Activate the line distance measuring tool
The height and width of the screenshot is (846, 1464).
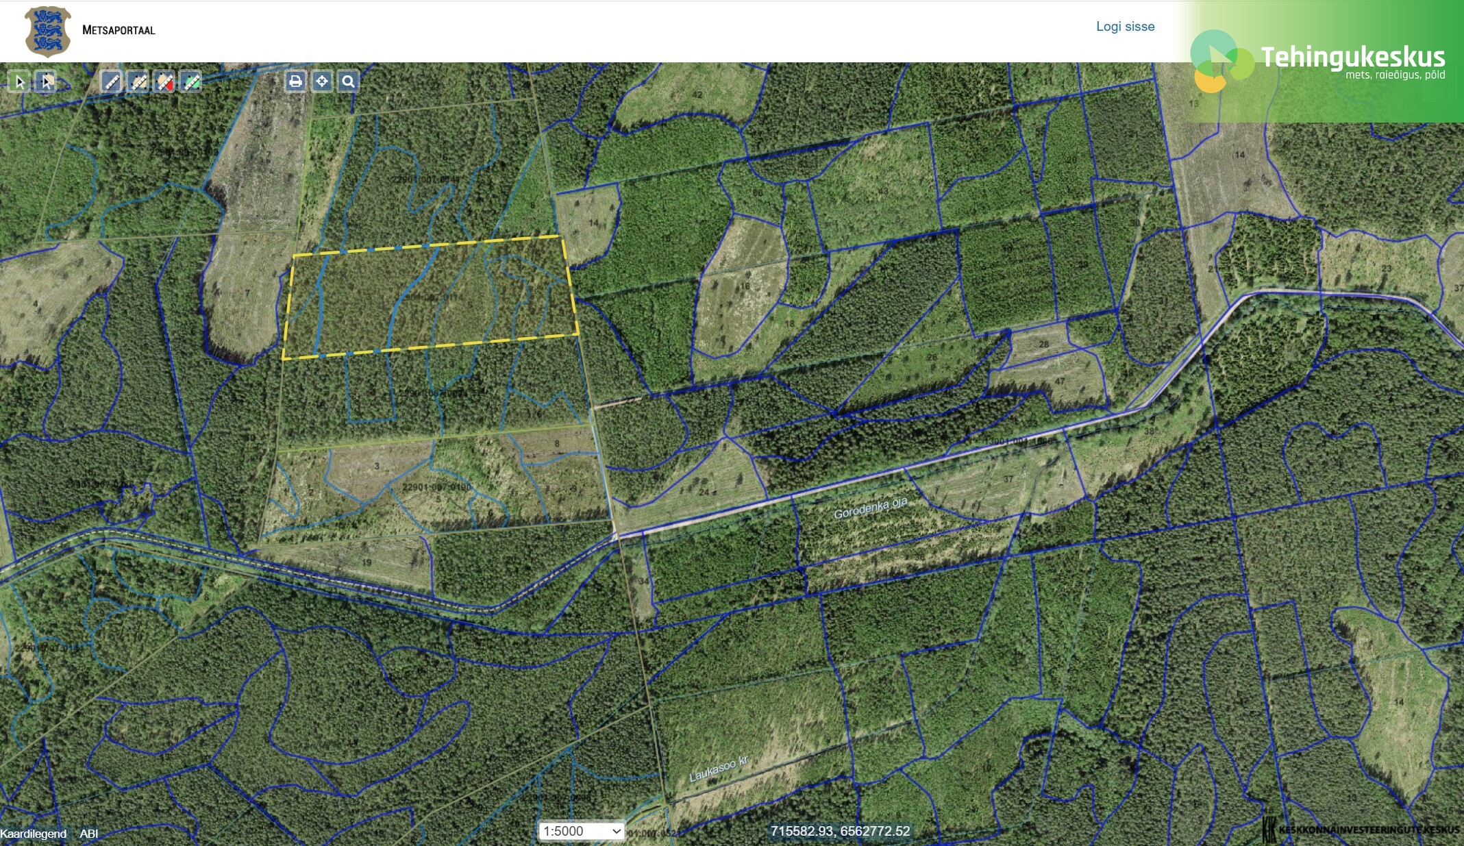(x=112, y=82)
